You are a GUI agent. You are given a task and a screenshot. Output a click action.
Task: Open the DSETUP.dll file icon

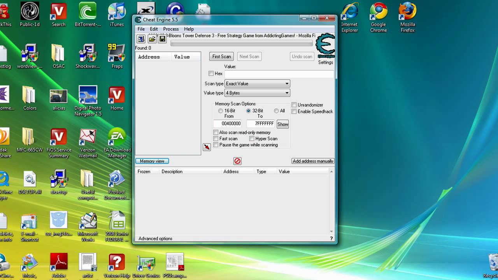pyautogui.click(x=30, y=182)
